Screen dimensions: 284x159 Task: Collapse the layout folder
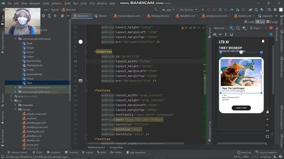pyautogui.click(x=16, y=109)
